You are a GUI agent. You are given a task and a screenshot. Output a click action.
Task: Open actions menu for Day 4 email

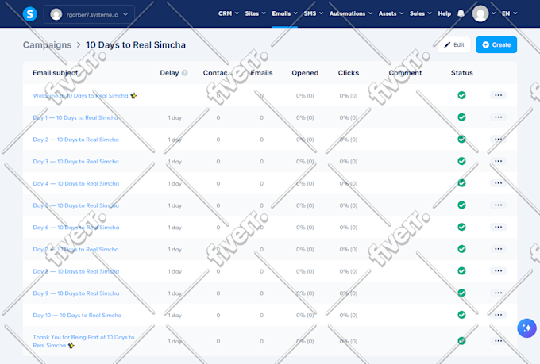[498, 183]
